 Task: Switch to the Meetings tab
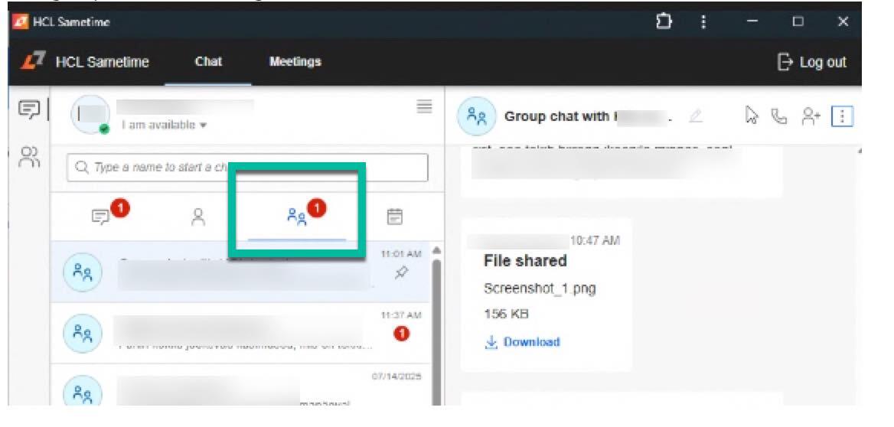coord(295,62)
